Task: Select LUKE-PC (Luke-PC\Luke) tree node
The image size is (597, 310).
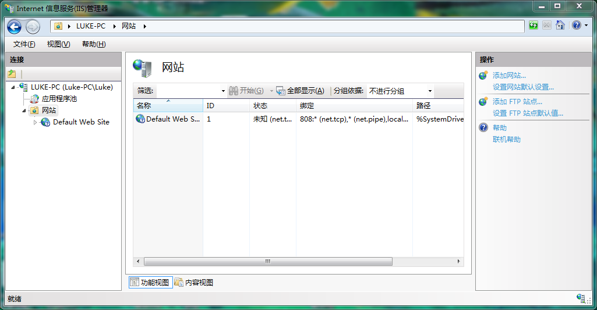Action: pos(72,87)
